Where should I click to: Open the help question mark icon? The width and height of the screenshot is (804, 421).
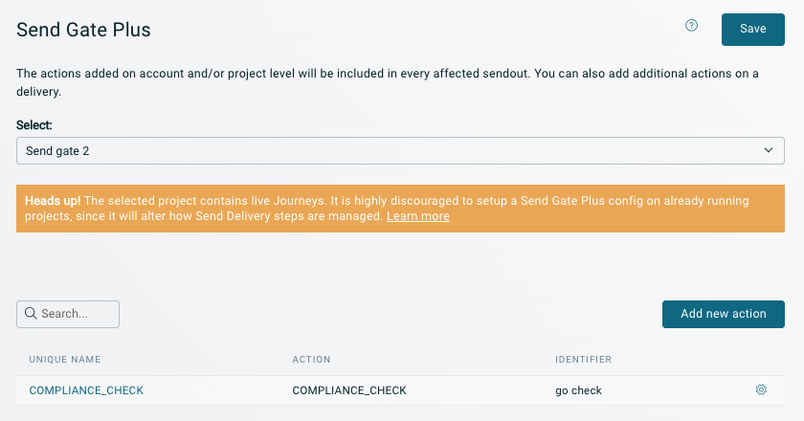(692, 26)
